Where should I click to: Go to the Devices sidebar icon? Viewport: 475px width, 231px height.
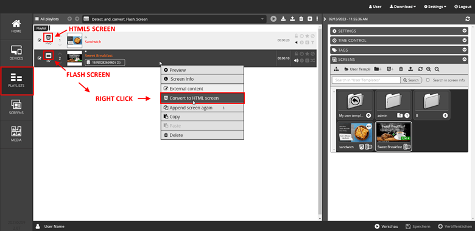pos(16,53)
